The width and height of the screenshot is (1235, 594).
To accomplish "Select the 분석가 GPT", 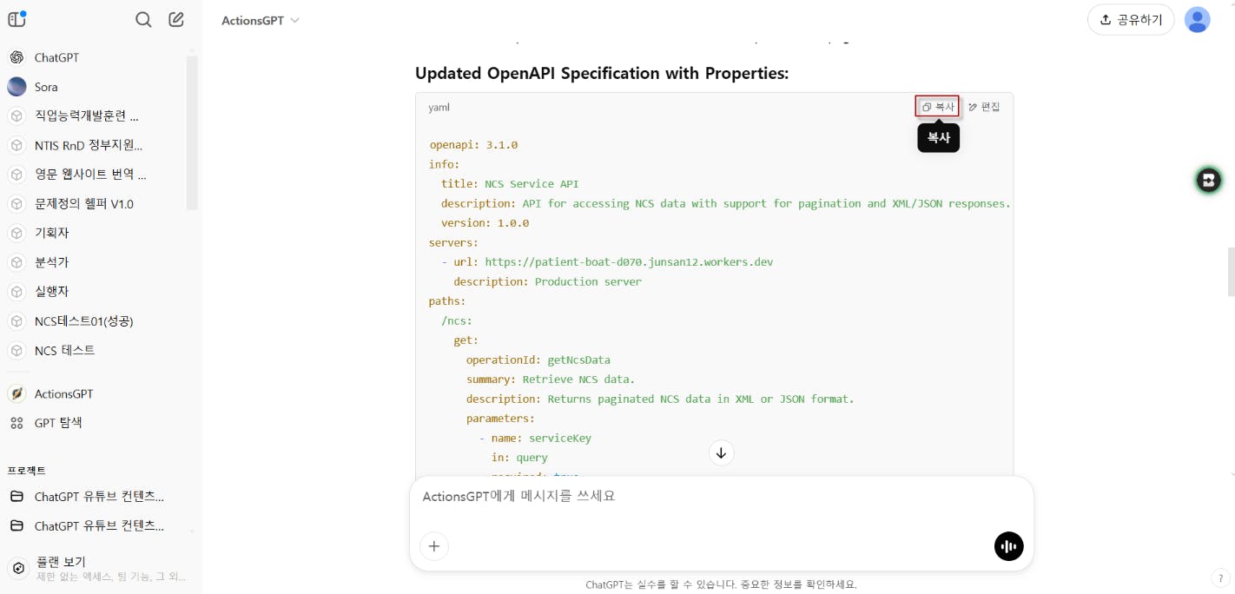I will (52, 262).
